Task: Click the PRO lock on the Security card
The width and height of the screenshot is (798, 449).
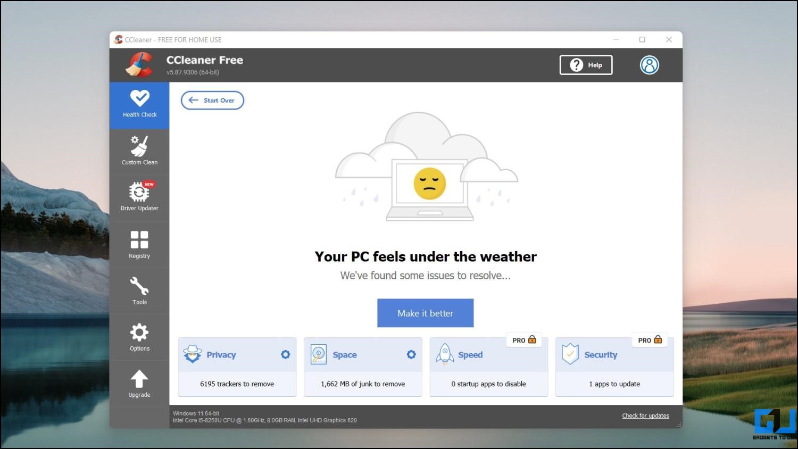Action: click(650, 340)
